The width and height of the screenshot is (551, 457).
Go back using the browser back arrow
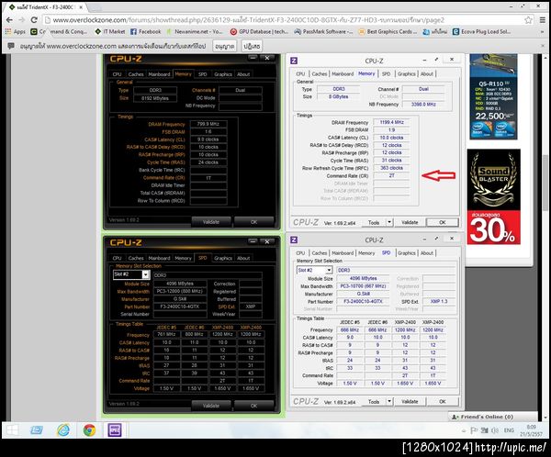[x=9, y=20]
